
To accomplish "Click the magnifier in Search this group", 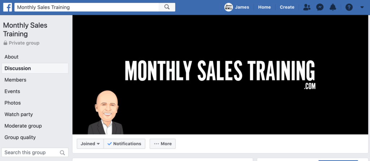I will point(62,152).
